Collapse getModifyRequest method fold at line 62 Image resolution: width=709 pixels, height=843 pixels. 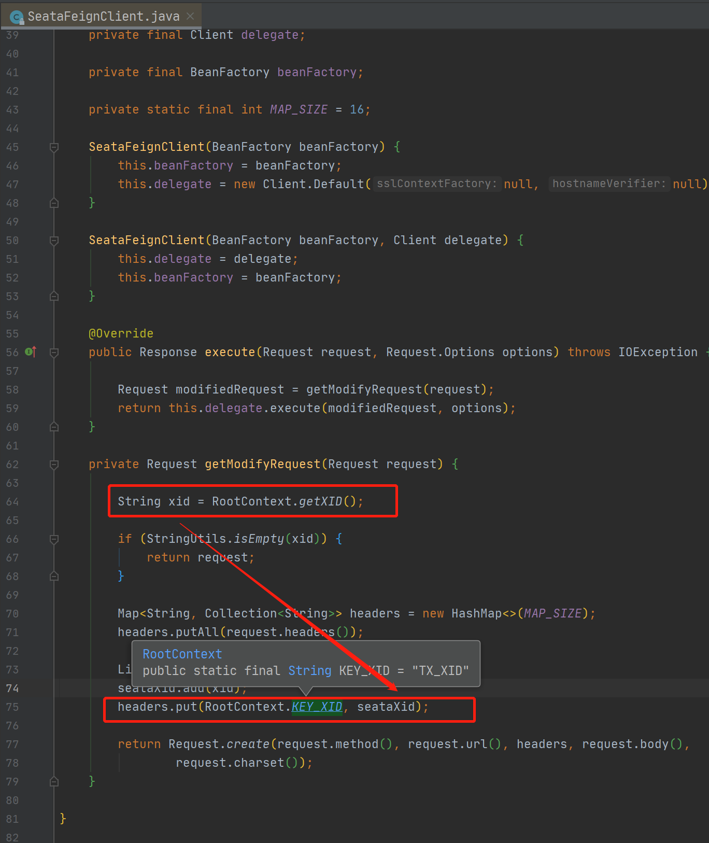pos(54,465)
